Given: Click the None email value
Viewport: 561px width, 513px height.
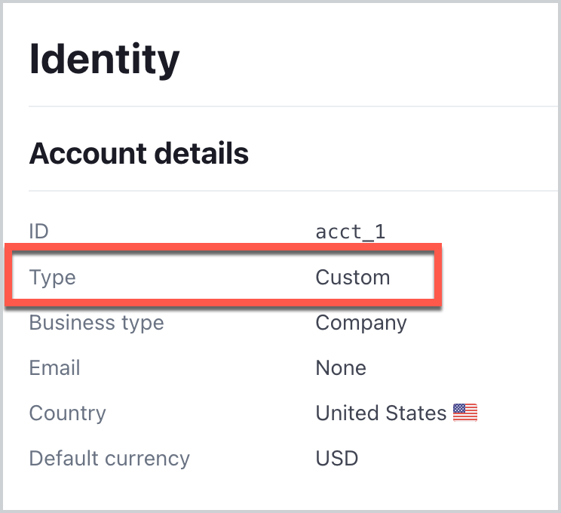Looking at the screenshot, I should point(341,368).
